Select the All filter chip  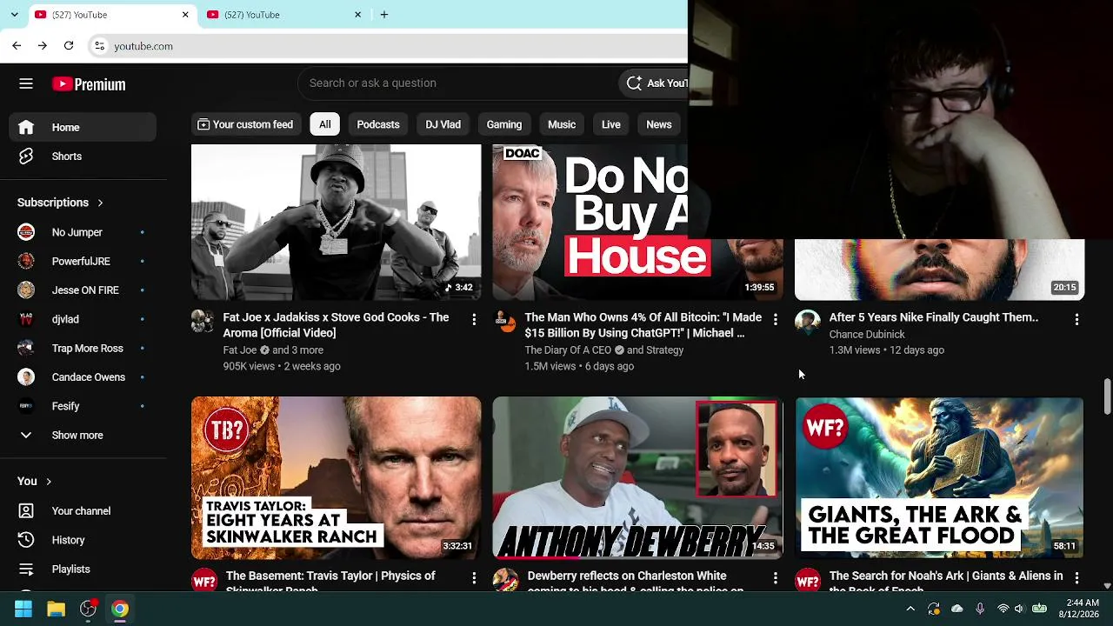tap(324, 124)
